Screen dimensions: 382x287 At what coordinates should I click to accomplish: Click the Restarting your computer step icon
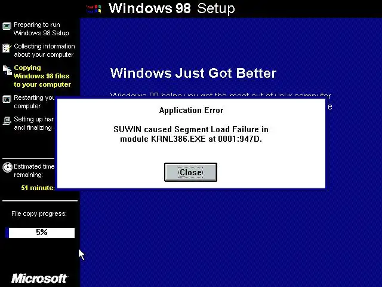pos(7,99)
